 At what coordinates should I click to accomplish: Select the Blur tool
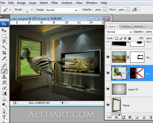pos(4,99)
